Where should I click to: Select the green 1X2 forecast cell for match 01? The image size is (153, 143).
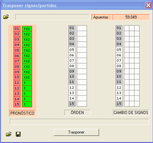[x=27, y=29]
